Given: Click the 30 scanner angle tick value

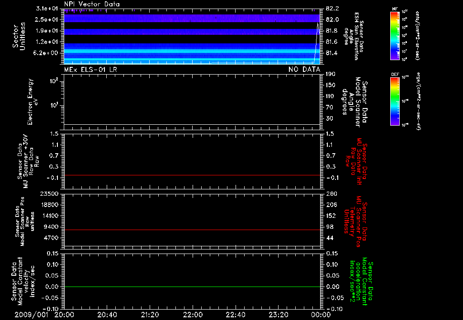Looking at the screenshot, I should pos(329,118).
